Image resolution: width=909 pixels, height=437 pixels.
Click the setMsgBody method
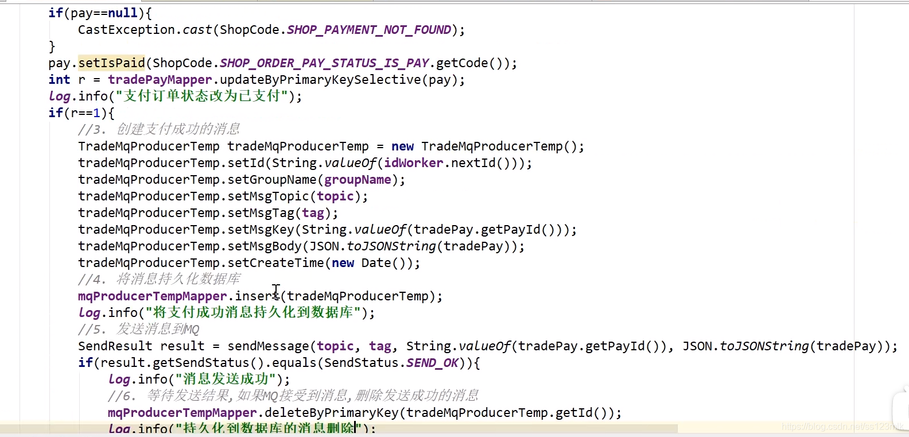tap(265, 246)
